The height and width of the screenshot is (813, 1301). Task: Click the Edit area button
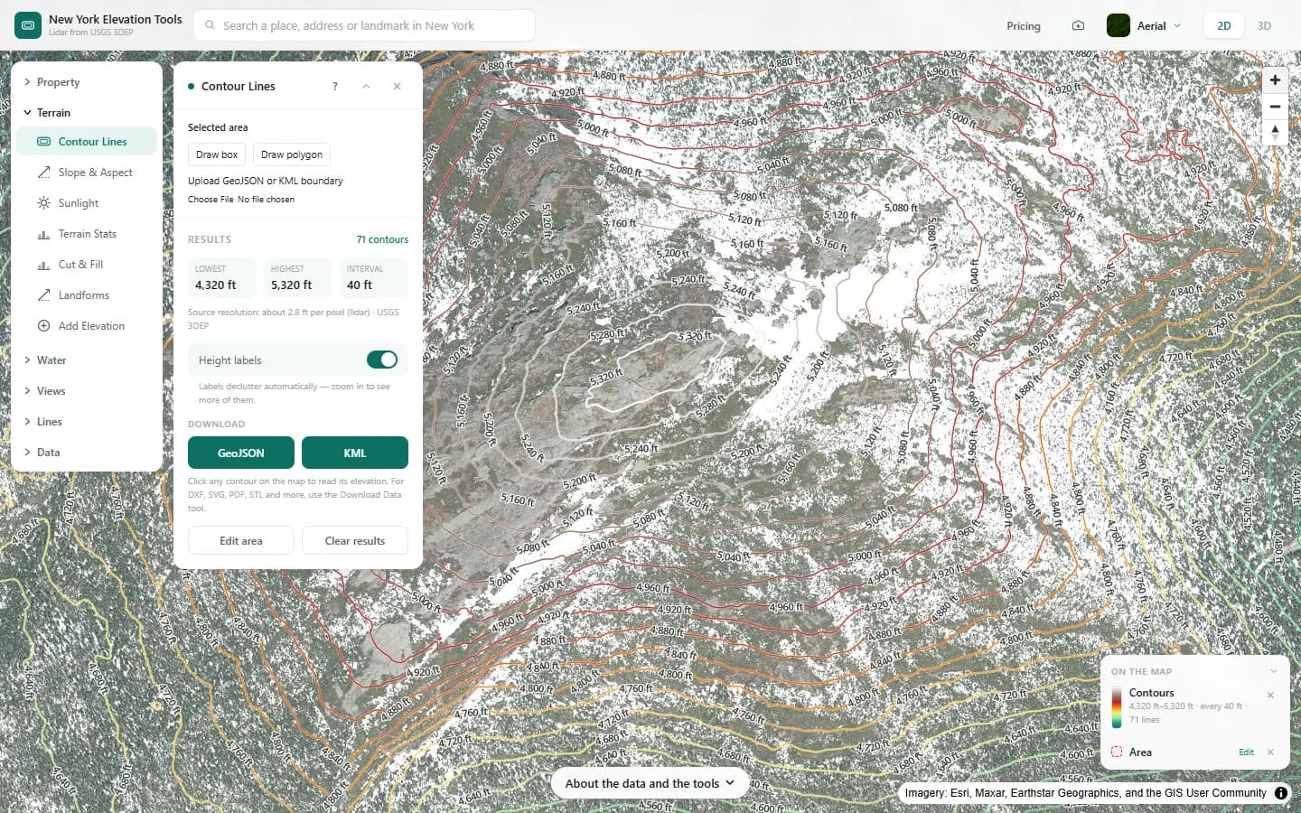[x=241, y=541]
